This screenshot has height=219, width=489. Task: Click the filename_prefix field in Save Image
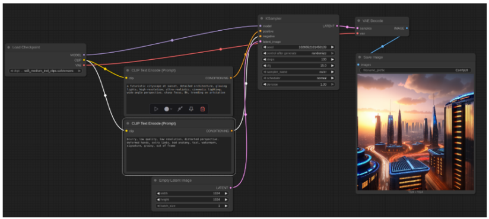pyautogui.click(x=416, y=70)
